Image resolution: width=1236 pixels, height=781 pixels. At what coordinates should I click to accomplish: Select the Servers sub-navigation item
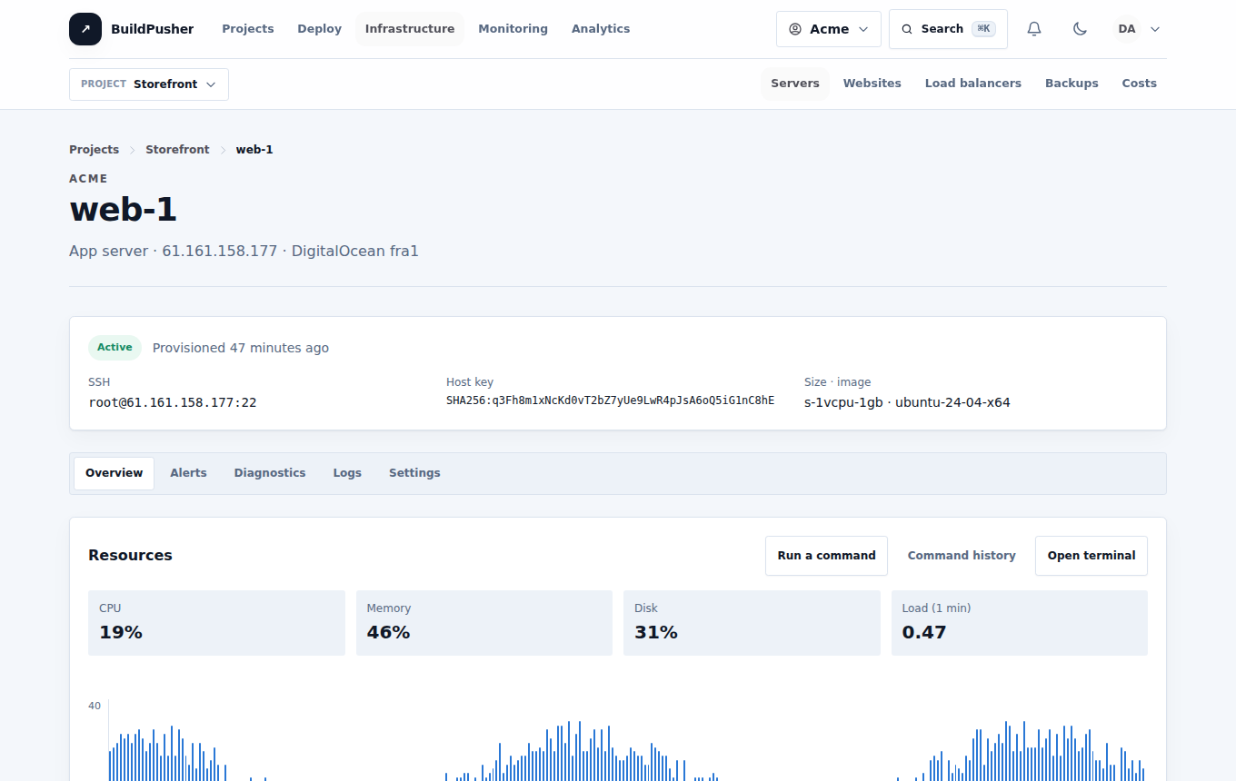795,84
